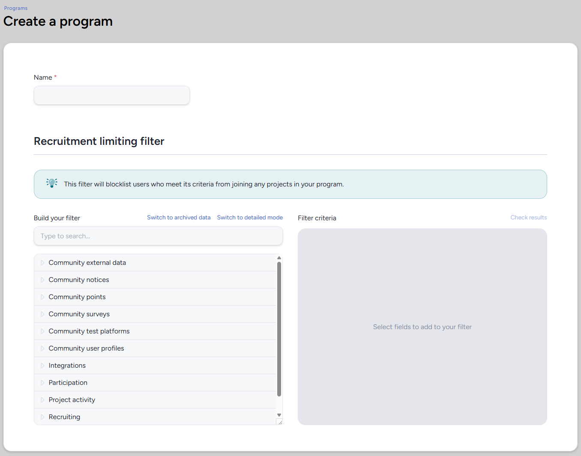Expand the Community points category
This screenshot has height=456, width=581.
point(42,297)
